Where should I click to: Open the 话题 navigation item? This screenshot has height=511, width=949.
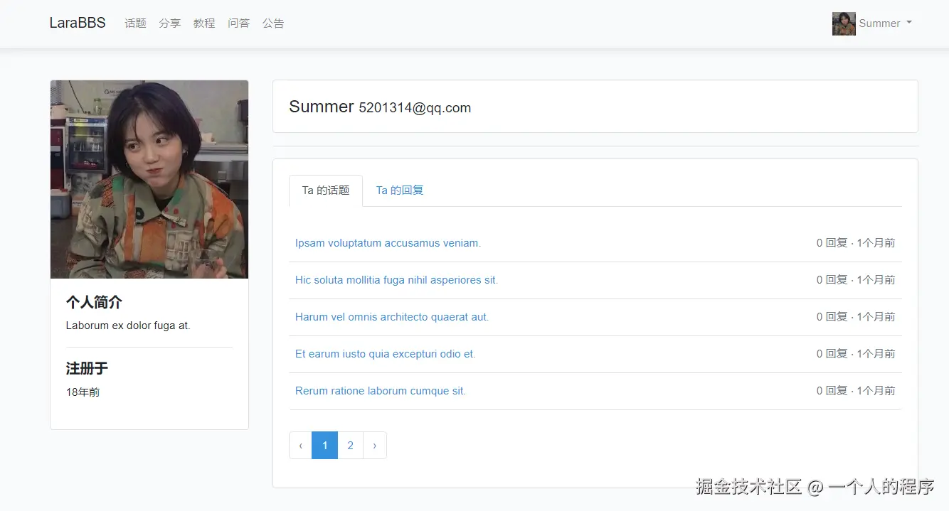click(135, 23)
